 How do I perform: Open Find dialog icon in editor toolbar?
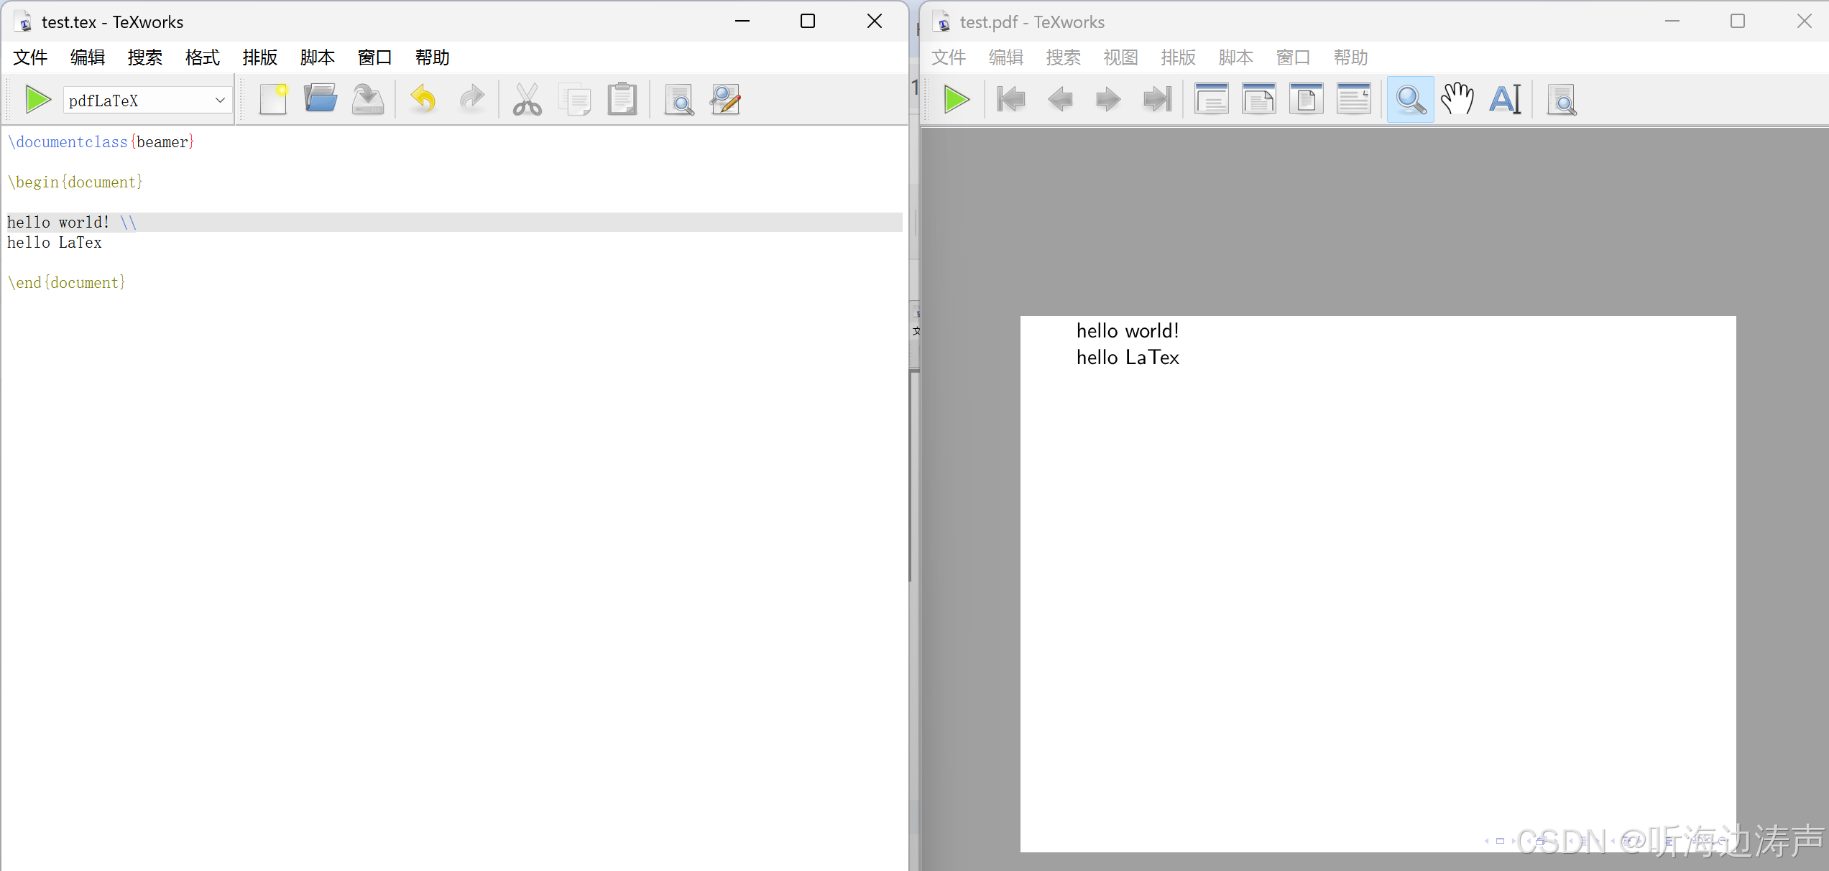[679, 100]
